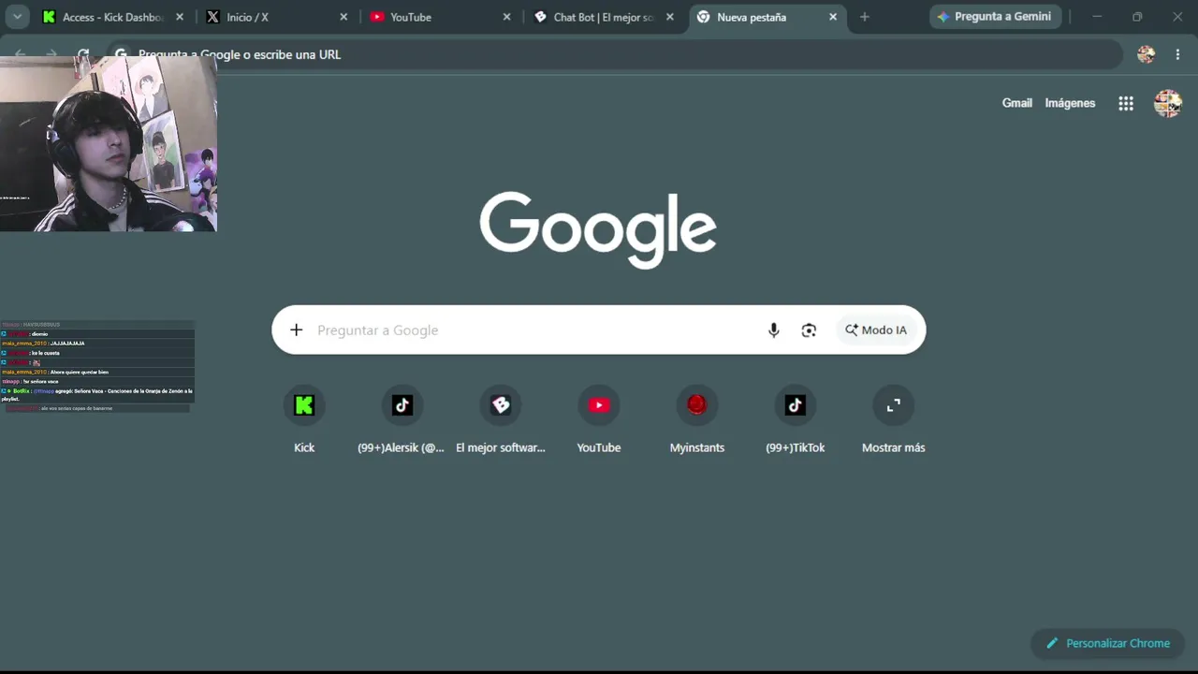The width and height of the screenshot is (1198, 674).
Task: Close the Chrome window
Action: [x=1177, y=17]
